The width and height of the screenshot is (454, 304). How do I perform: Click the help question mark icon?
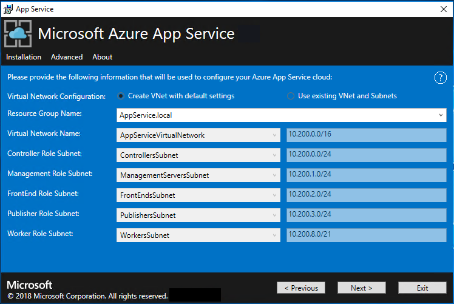coord(440,78)
